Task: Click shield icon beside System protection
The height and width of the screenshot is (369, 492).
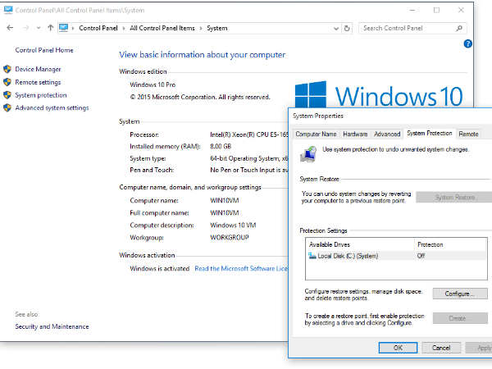Action: coord(7,95)
